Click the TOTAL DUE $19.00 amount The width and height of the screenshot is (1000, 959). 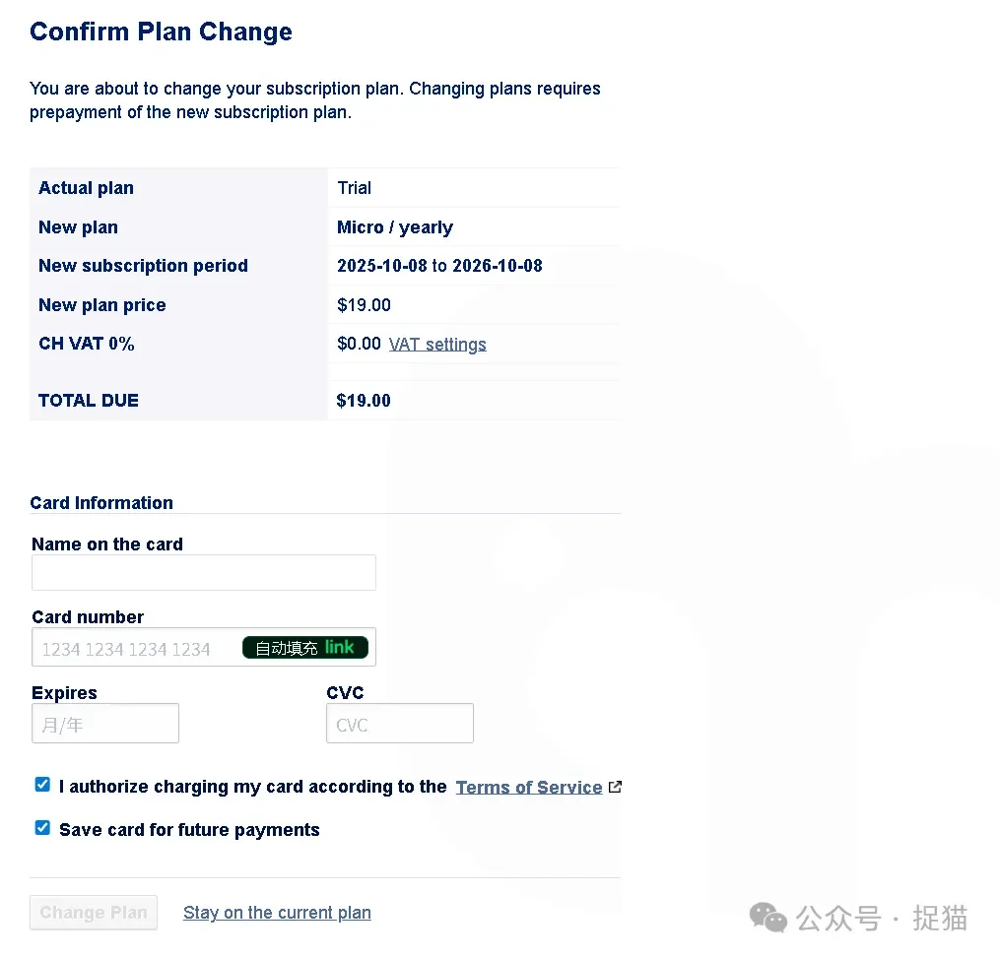point(364,401)
